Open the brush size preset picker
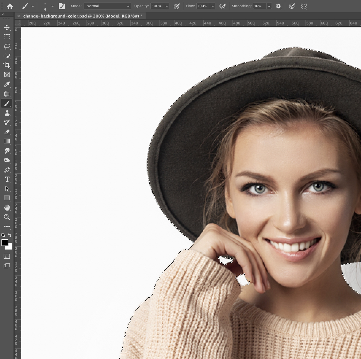 pos(48,6)
